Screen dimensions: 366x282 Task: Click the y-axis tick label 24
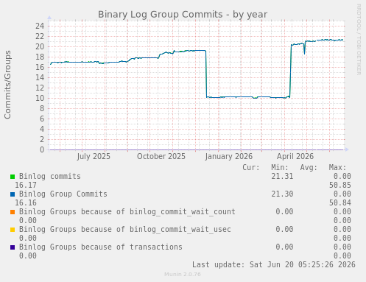pos(40,26)
